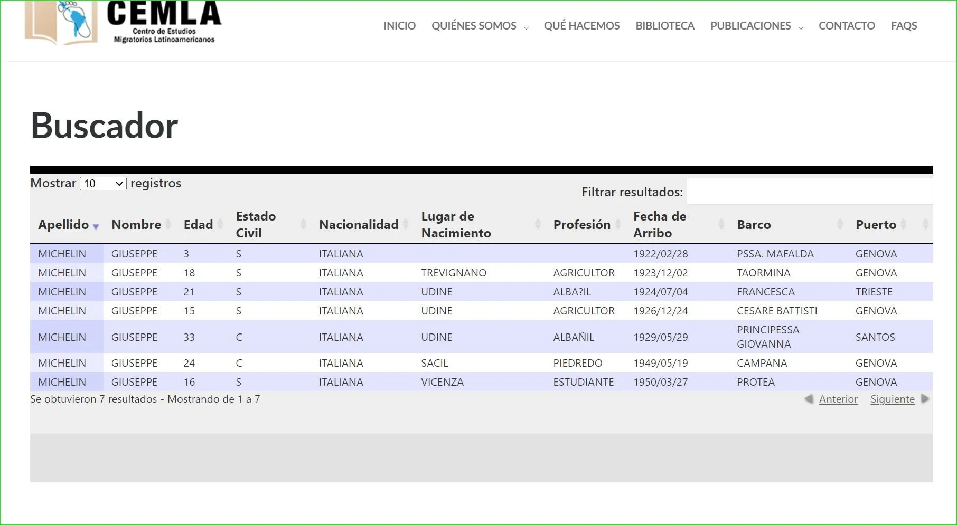Open the QUIÉNES SOMOS menu
Image resolution: width=957 pixels, height=525 pixels.
474,26
